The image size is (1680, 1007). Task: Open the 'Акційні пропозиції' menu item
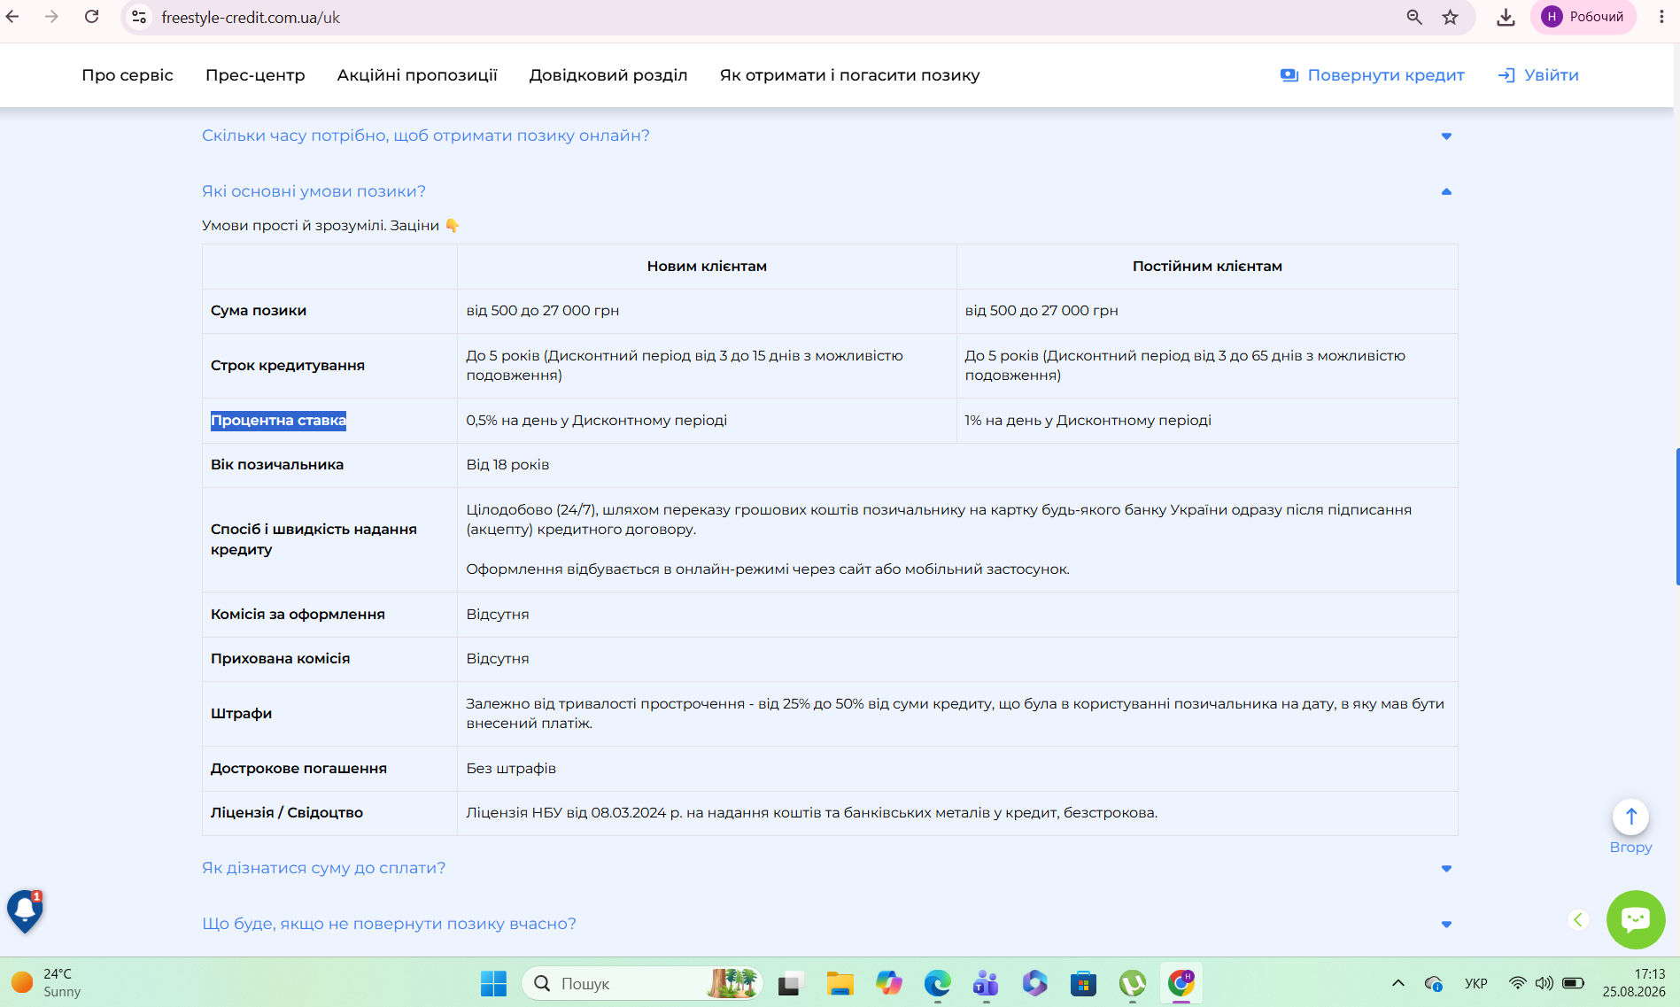[x=417, y=75]
